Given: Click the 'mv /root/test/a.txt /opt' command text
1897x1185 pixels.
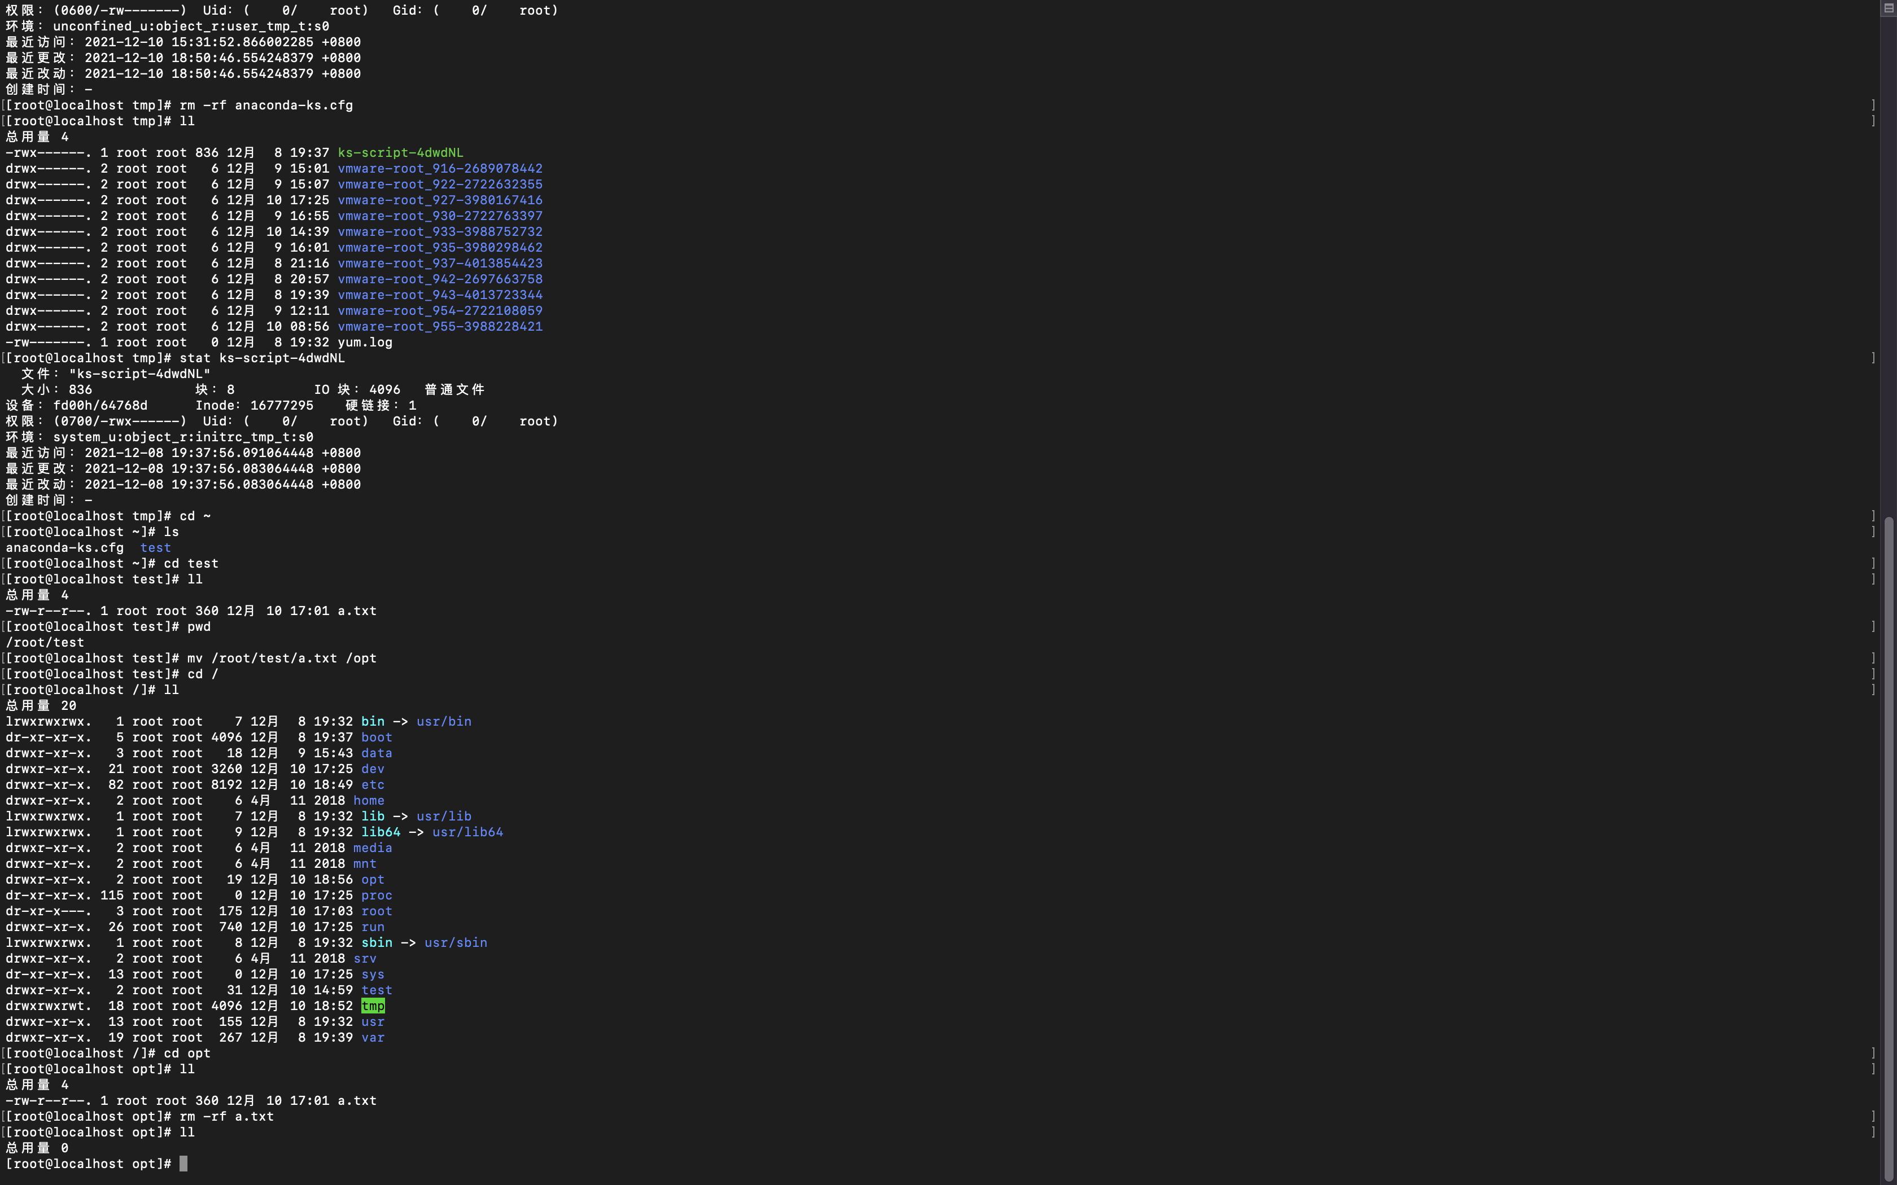Looking at the screenshot, I should pos(281,659).
